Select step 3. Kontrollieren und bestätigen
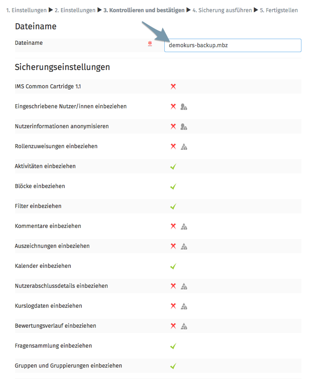The height and width of the screenshot is (379, 312). click(144, 10)
